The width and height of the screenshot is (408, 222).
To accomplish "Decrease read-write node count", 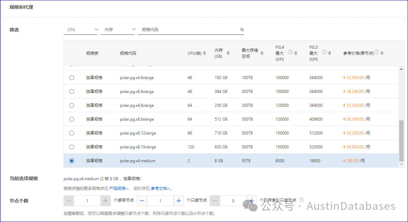I will (x=69, y=201).
